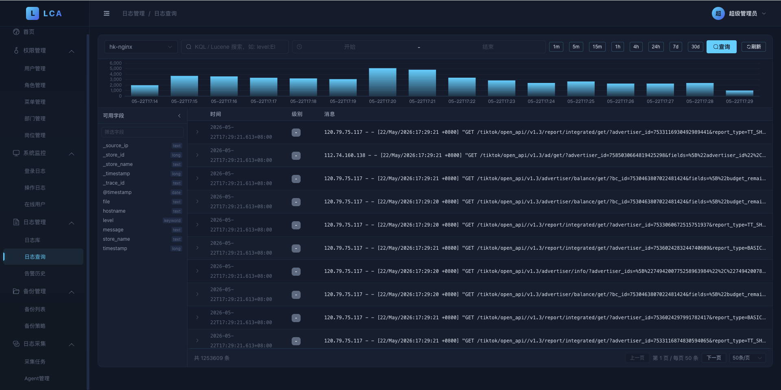Screen dimensions: 781x390
Task: Click the 刷新 refresh button
Action: (x=753, y=47)
